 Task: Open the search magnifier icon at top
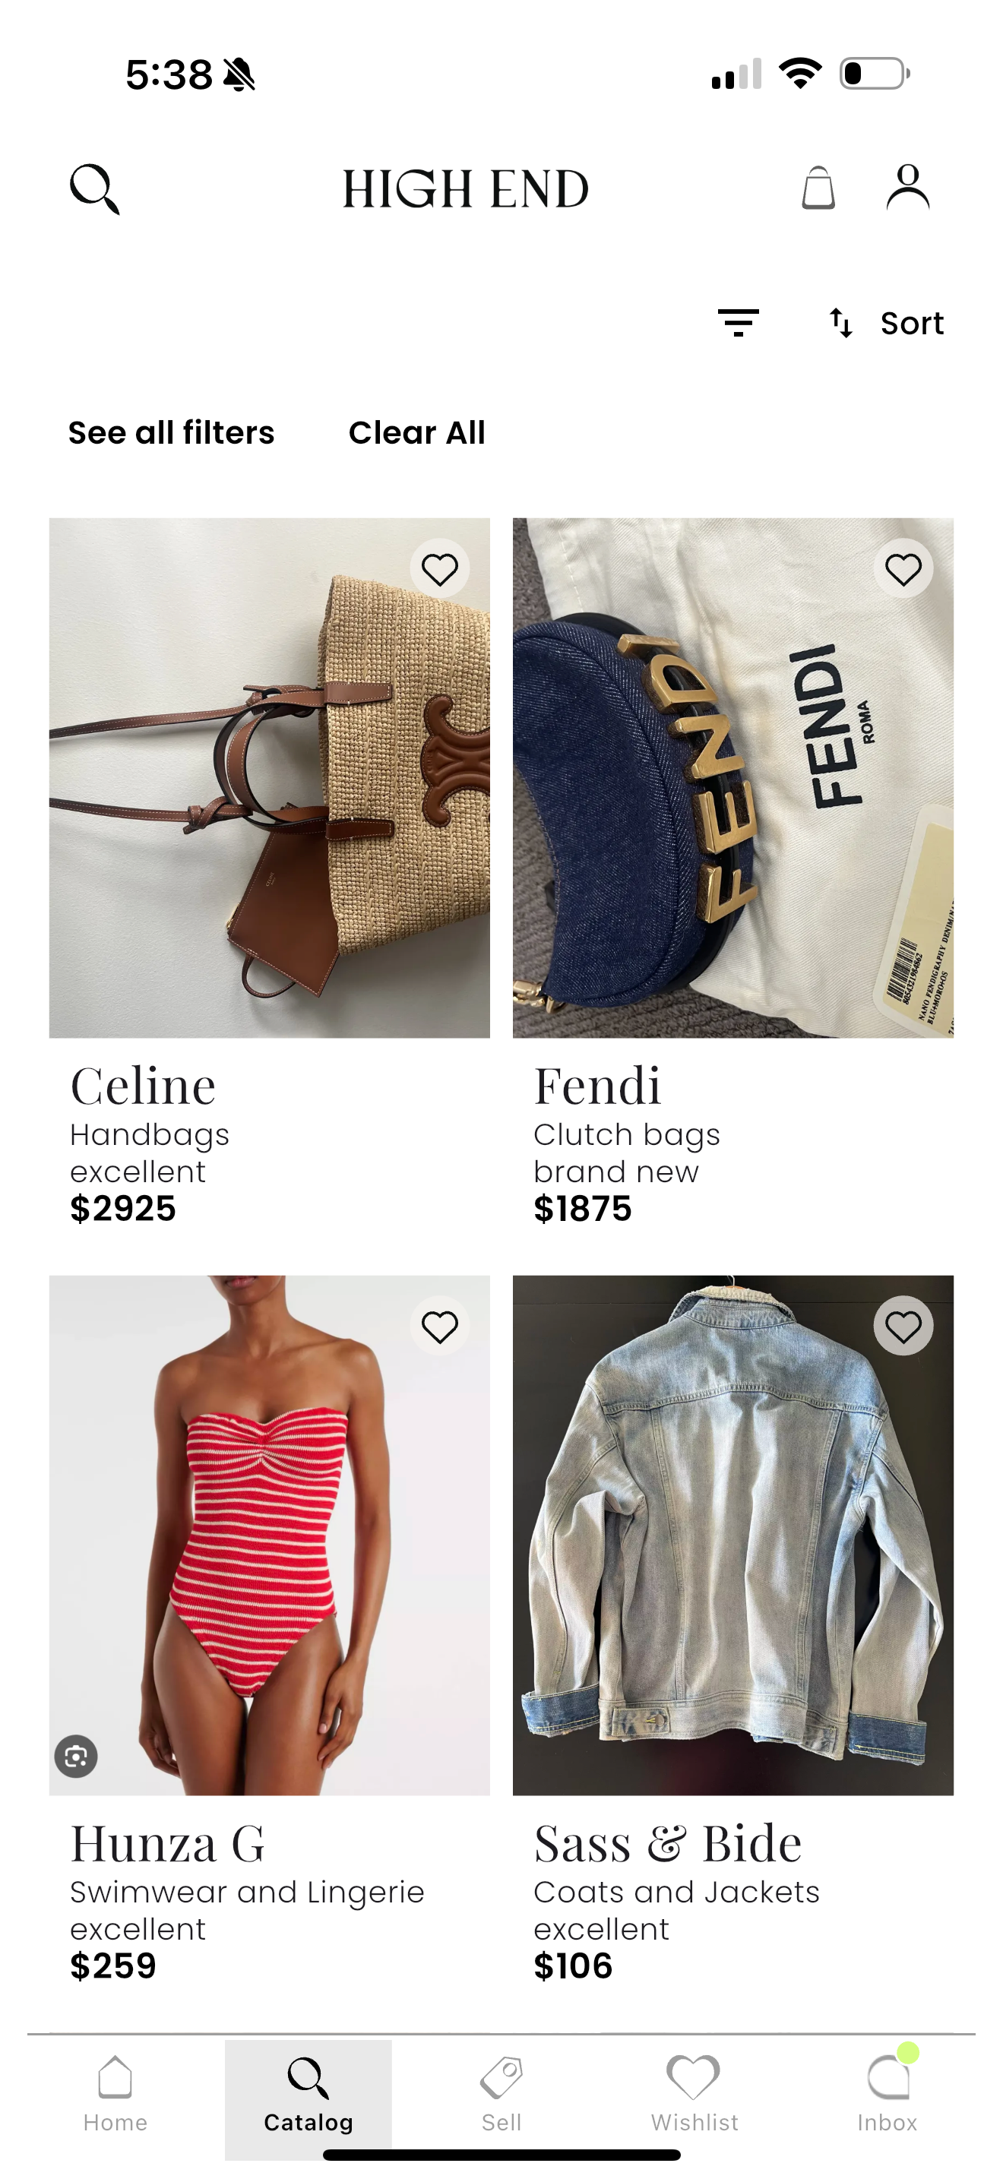[95, 188]
